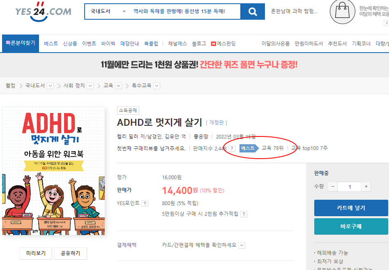This screenshot has height=270, width=389.
Task: Open 바이백 menu
Action: pos(108,44)
